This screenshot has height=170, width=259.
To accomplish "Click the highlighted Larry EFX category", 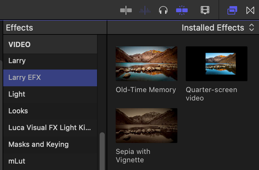I will click(25, 78).
